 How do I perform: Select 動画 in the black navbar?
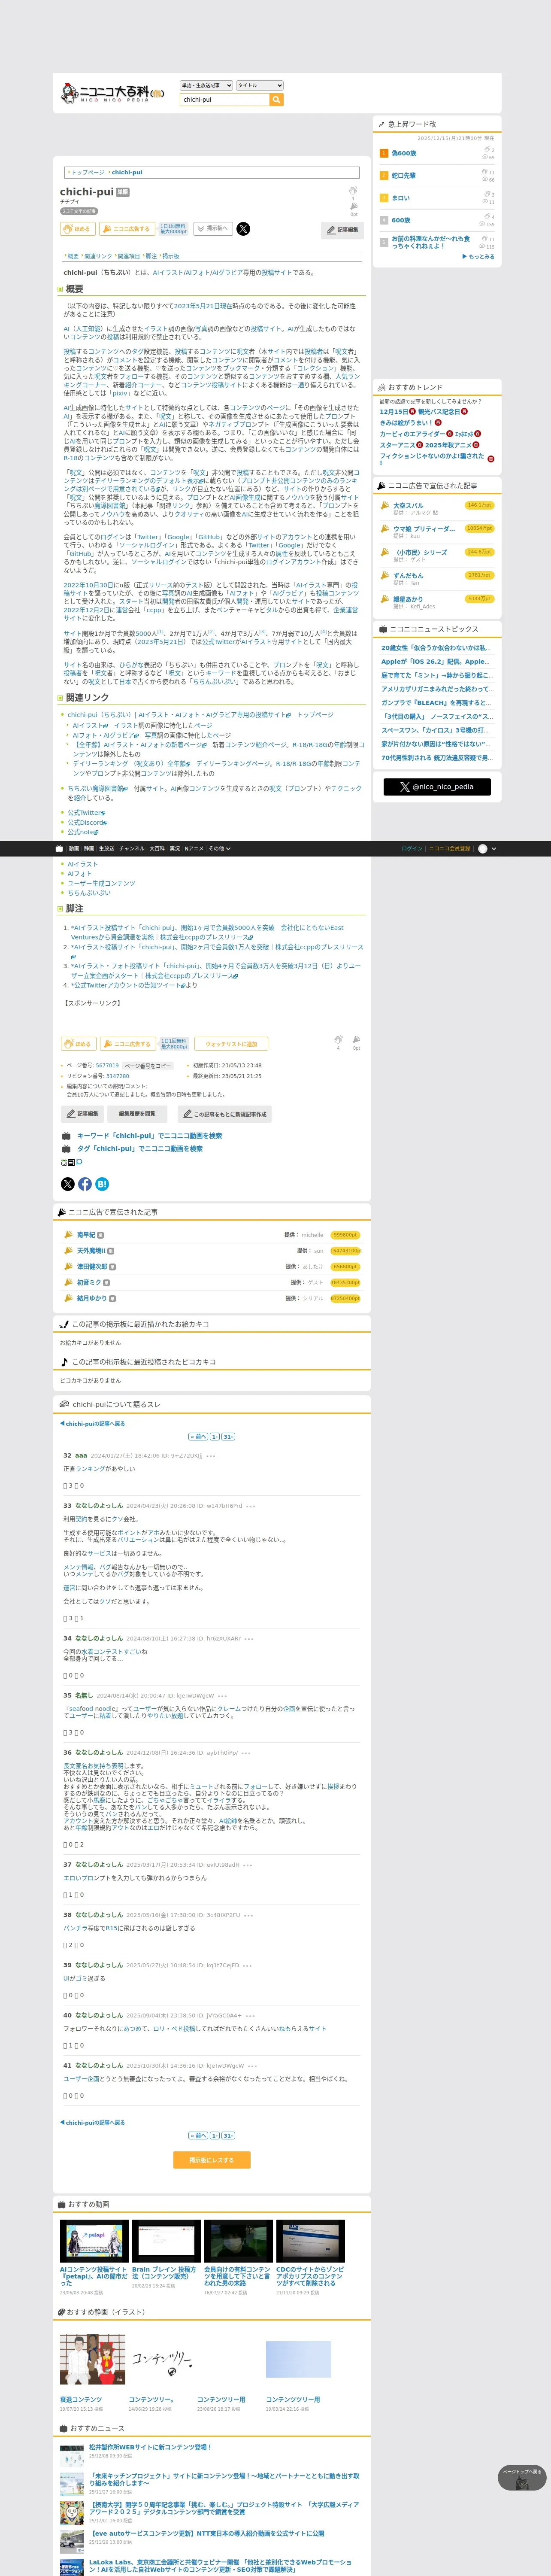(x=73, y=848)
